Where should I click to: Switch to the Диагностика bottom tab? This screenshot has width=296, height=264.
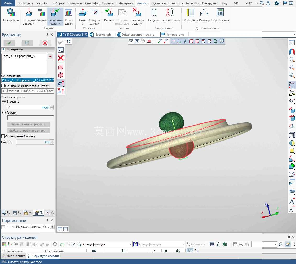coord(14,256)
